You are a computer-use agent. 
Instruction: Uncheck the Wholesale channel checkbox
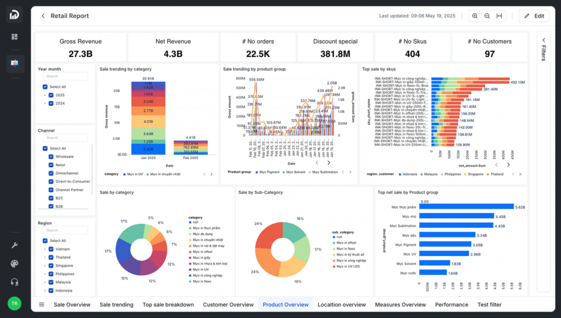(x=51, y=157)
